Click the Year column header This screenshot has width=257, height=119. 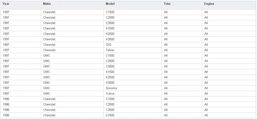coord(6,4)
